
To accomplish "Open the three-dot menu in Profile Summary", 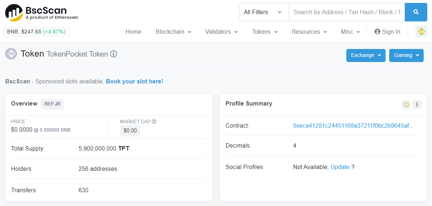I will [x=417, y=105].
